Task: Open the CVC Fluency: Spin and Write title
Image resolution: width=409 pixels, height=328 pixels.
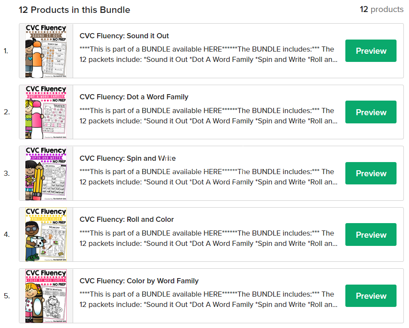Action: click(x=127, y=158)
